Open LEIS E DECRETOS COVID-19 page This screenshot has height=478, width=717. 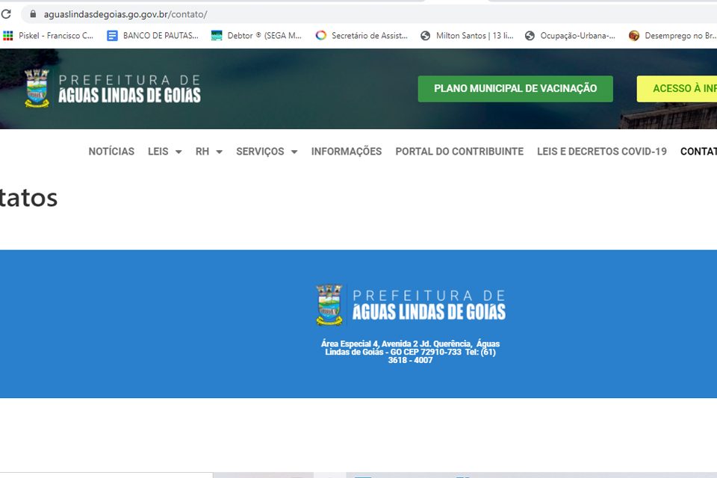tap(601, 152)
